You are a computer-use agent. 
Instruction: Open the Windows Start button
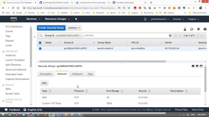[x=3, y=114]
